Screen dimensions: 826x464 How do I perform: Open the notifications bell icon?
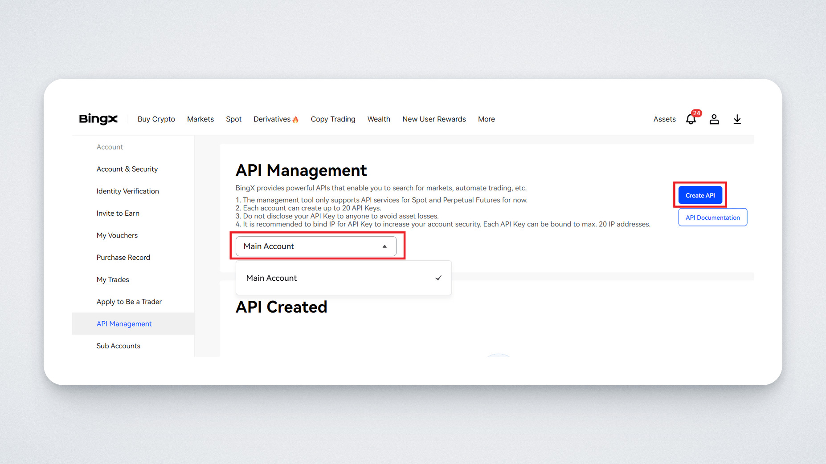691,119
